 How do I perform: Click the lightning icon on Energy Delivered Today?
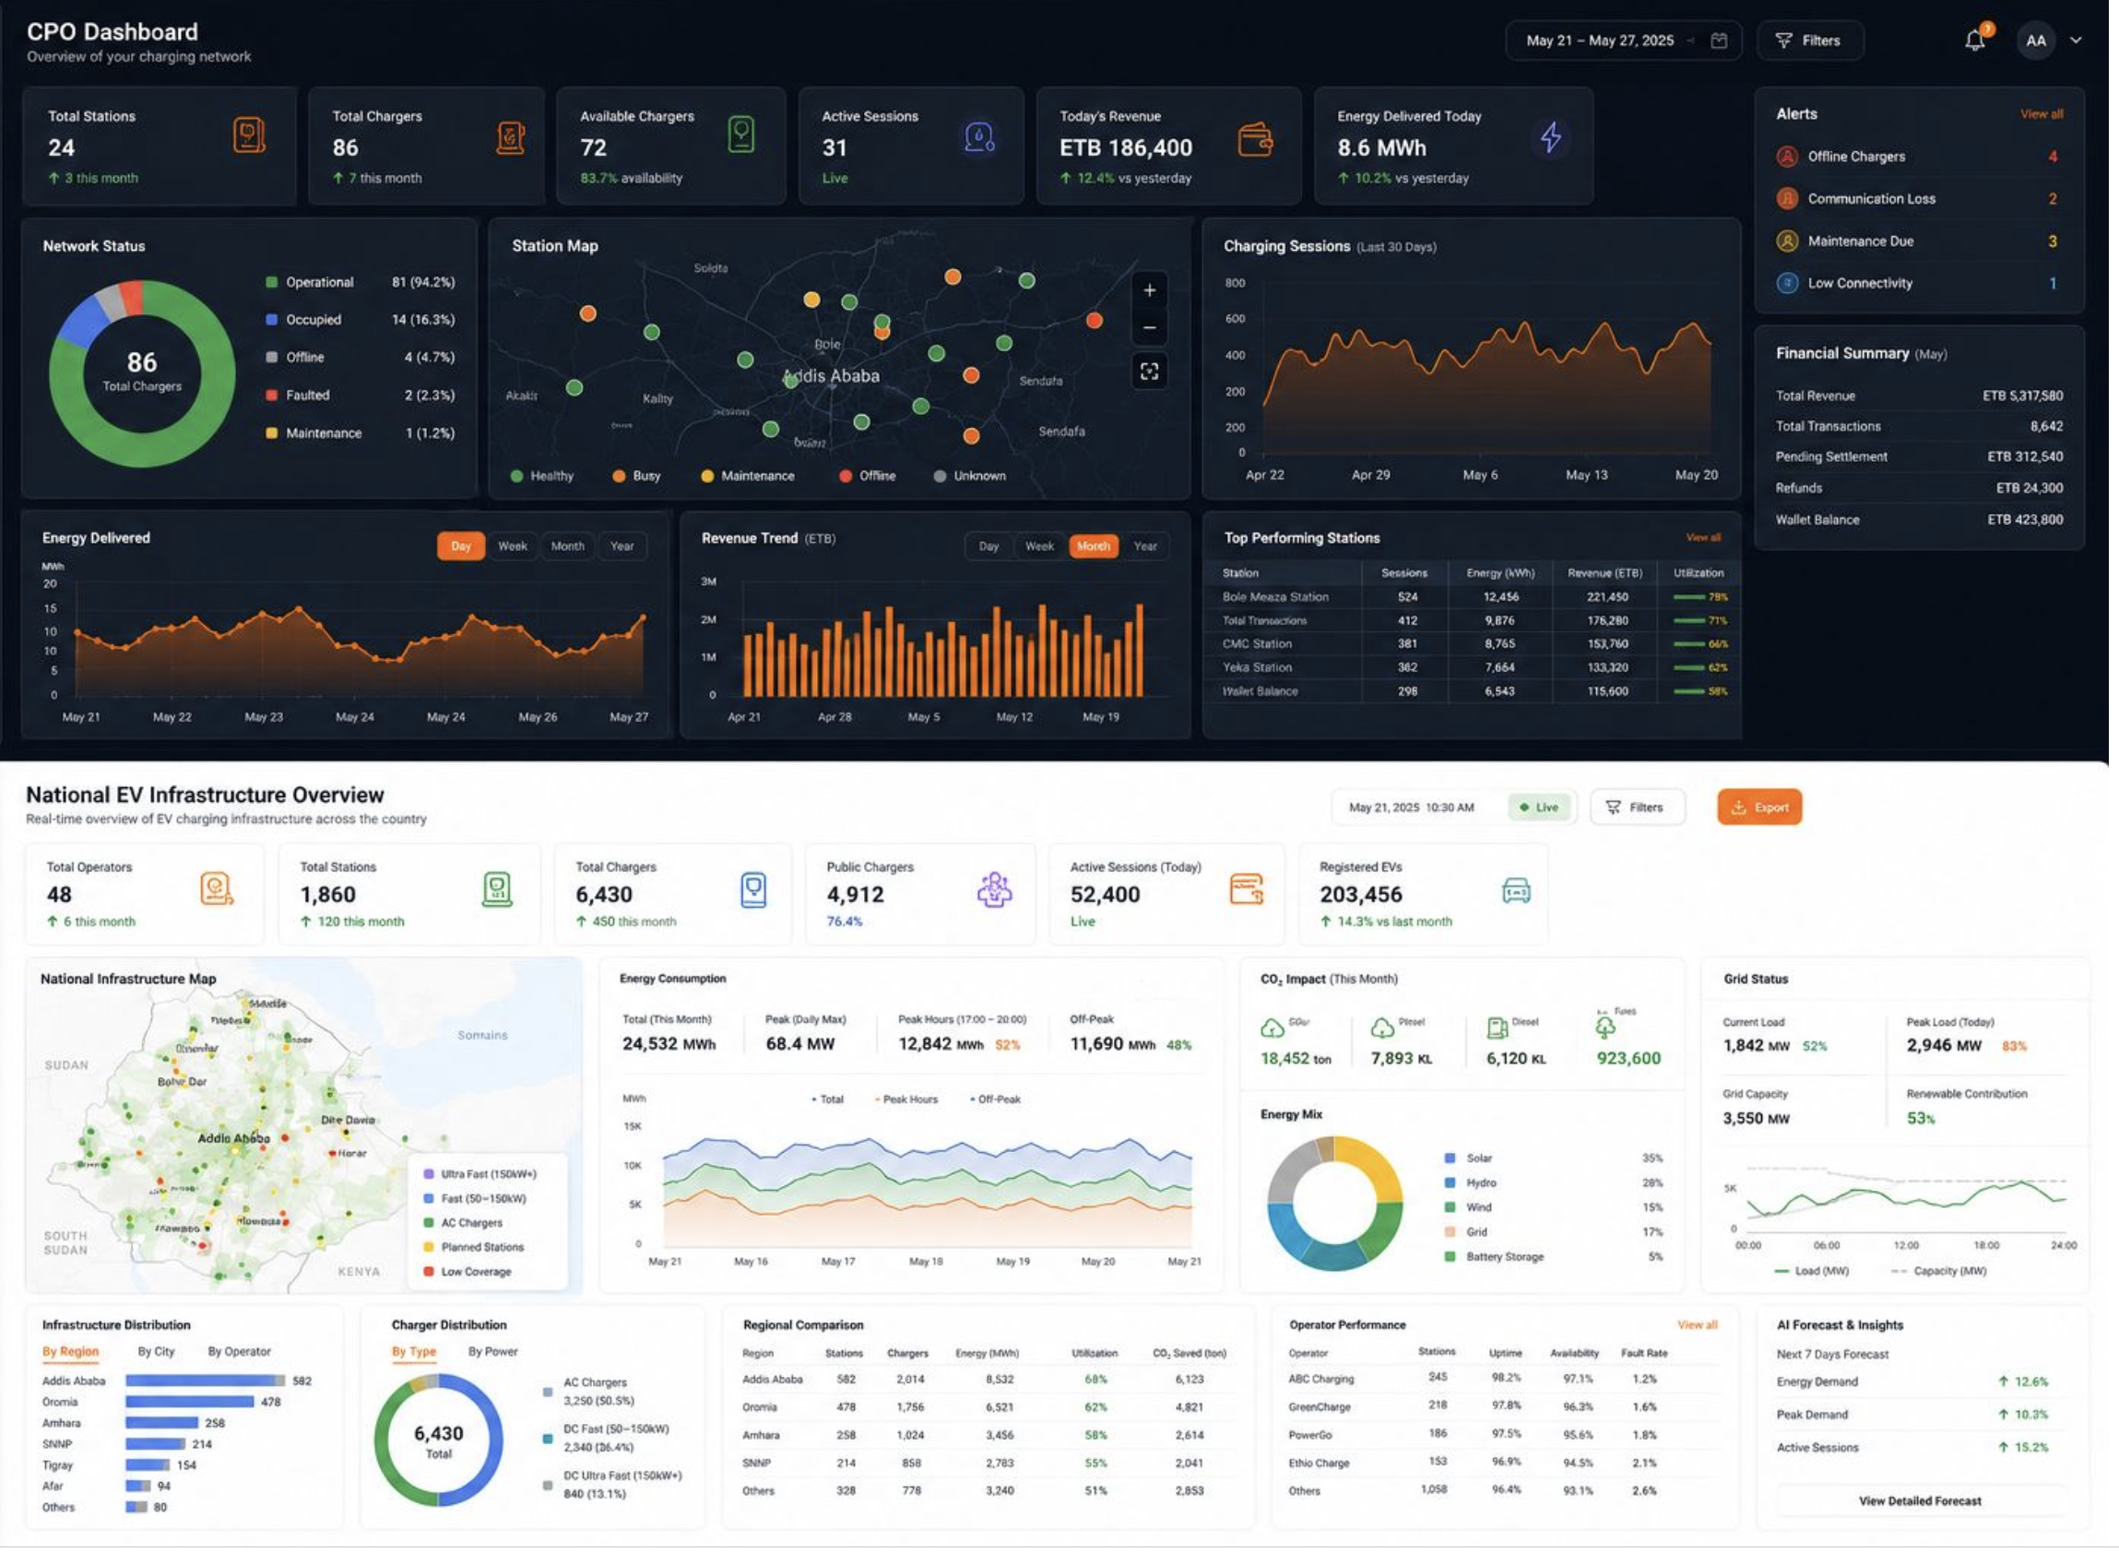coord(1550,137)
